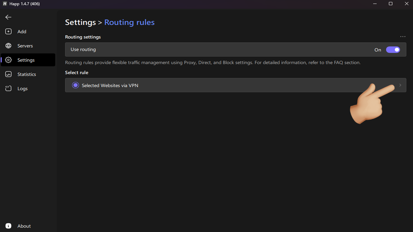Maximize the Happ window

tap(390, 4)
